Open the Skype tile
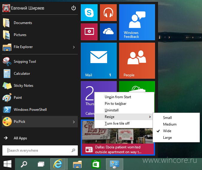The image size is (202, 170). [89, 13]
